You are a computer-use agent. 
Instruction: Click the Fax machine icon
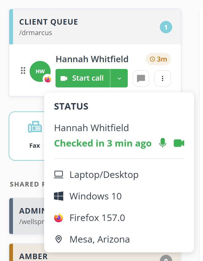click(35, 127)
